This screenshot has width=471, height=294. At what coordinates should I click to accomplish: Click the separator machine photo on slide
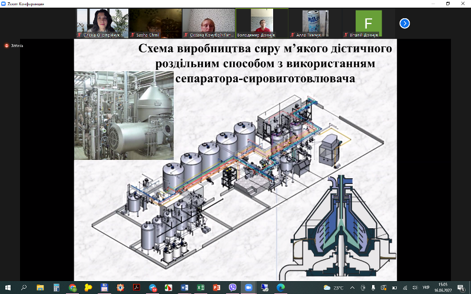(124, 115)
